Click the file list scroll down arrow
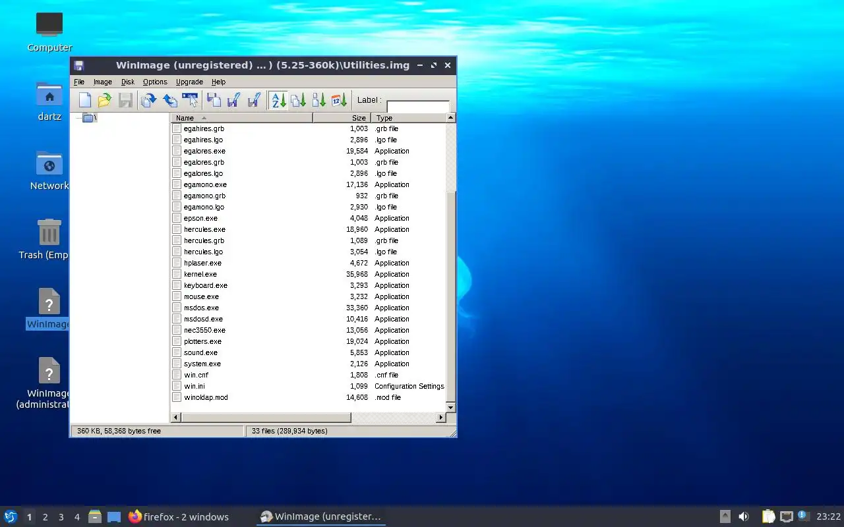844x527 pixels. pyautogui.click(x=451, y=408)
